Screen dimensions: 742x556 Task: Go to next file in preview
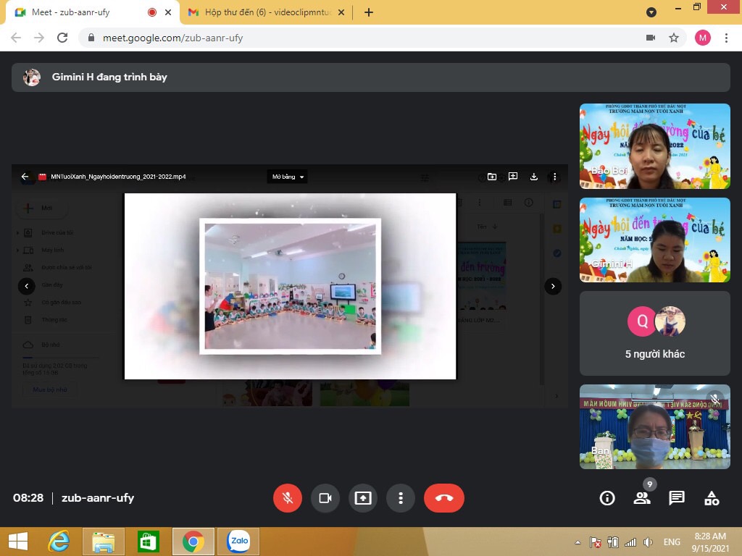point(553,286)
